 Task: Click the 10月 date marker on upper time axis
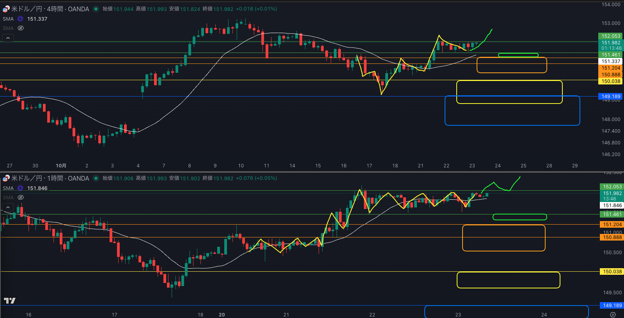pos(61,166)
